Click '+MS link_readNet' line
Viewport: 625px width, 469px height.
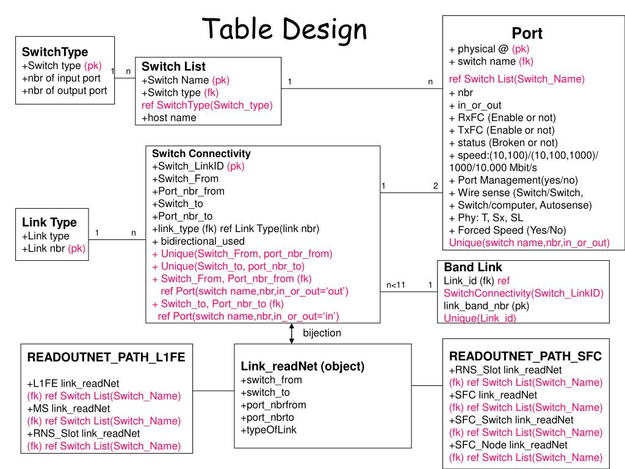(68, 409)
